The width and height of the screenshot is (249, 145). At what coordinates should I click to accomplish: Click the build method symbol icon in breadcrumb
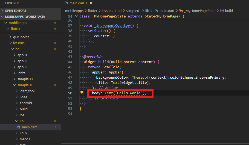click(222, 11)
